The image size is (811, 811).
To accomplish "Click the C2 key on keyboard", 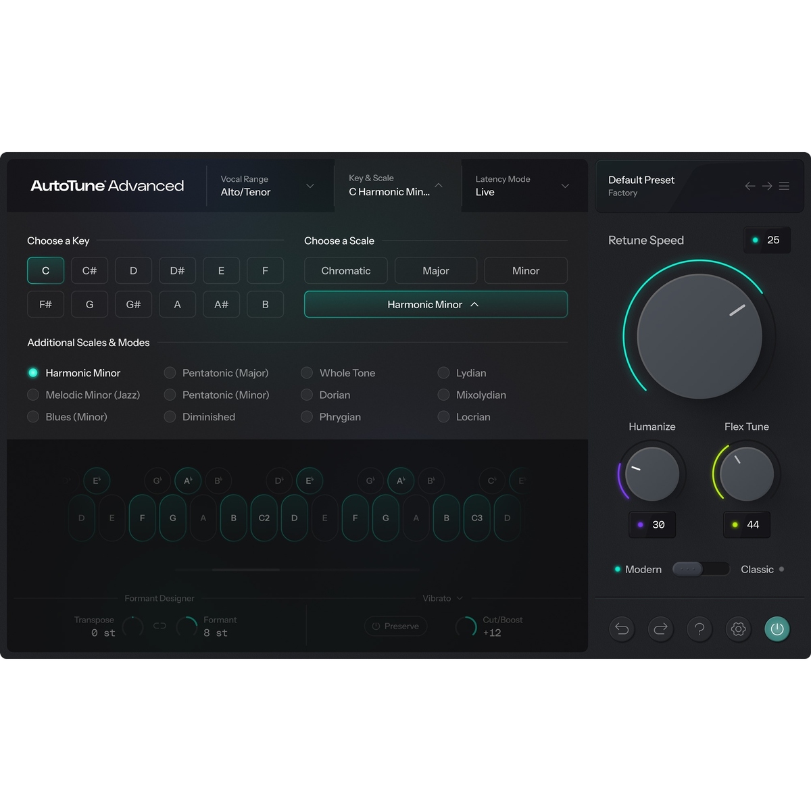I will tap(264, 518).
